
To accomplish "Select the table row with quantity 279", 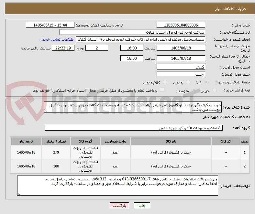I will (130, 152).
